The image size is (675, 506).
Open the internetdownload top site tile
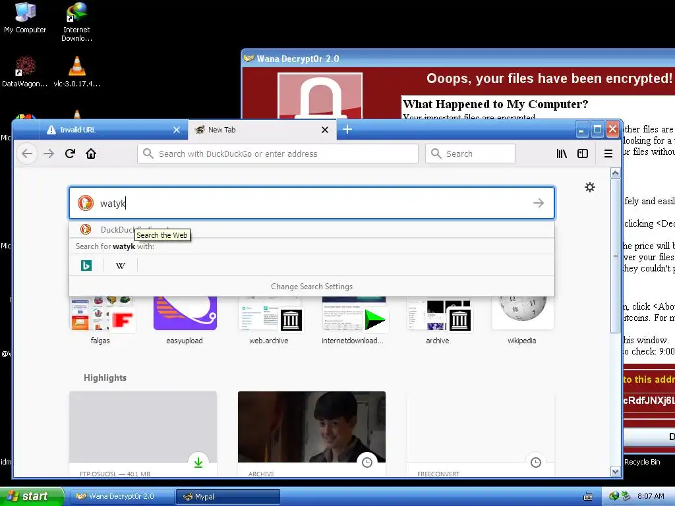[x=353, y=321]
